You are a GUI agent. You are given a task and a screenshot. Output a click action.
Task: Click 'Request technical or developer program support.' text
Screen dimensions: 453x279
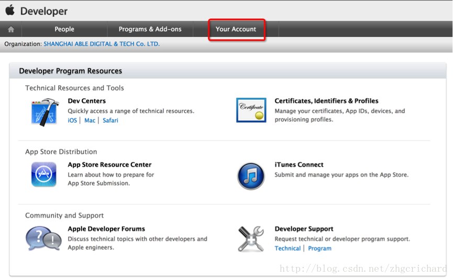342,239
